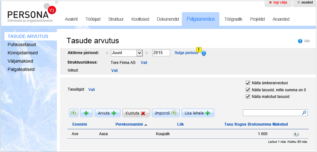Image resolution: width=317 pixels, height=152 pixels.
Task: Sort by Perekonnanimi column header
Action: click(129, 124)
